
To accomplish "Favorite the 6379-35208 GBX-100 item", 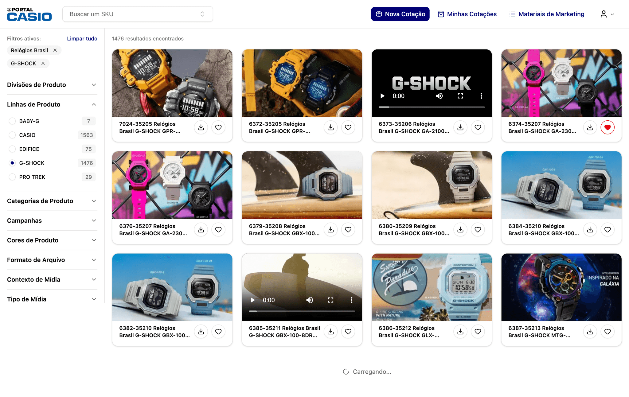I will (x=348, y=229).
